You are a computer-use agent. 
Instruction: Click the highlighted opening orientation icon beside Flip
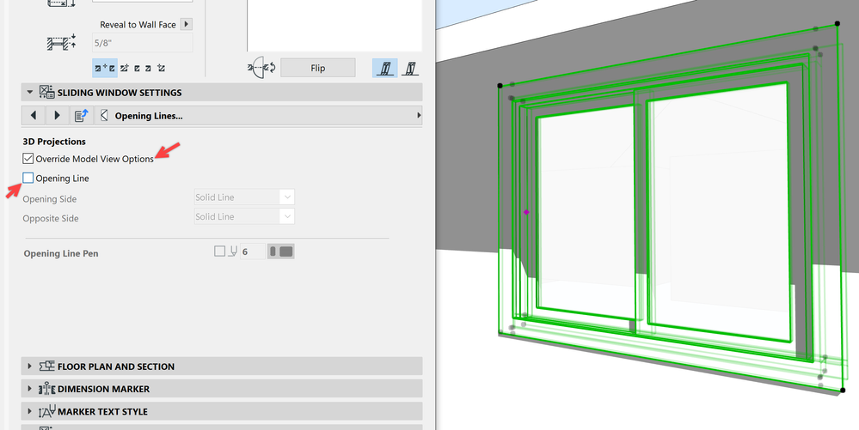(x=385, y=68)
